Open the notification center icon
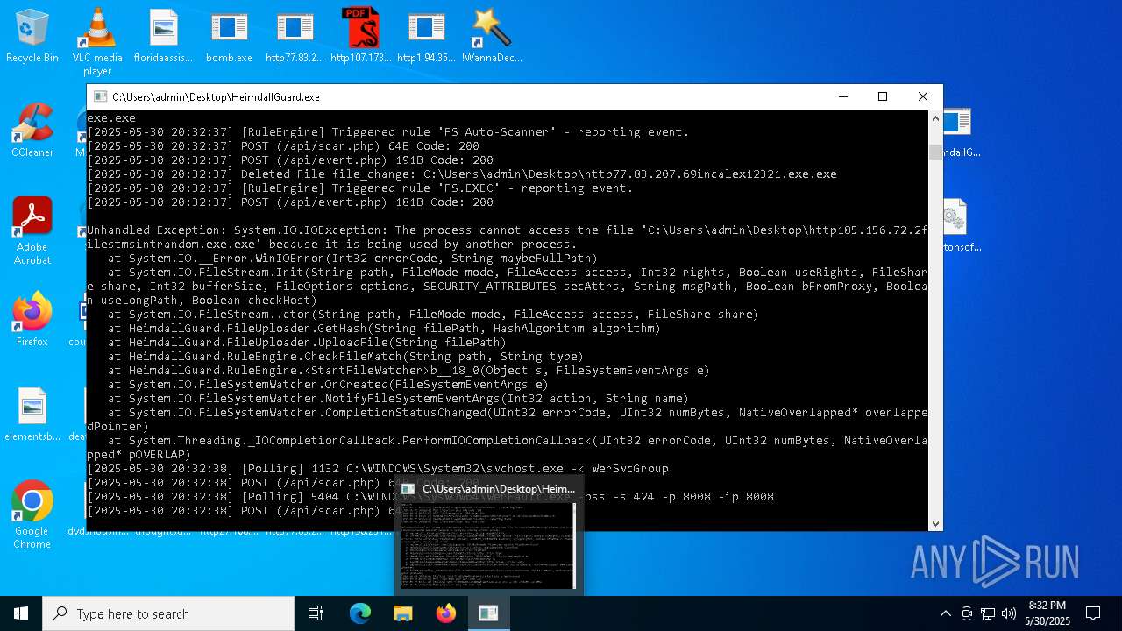 (1093, 613)
